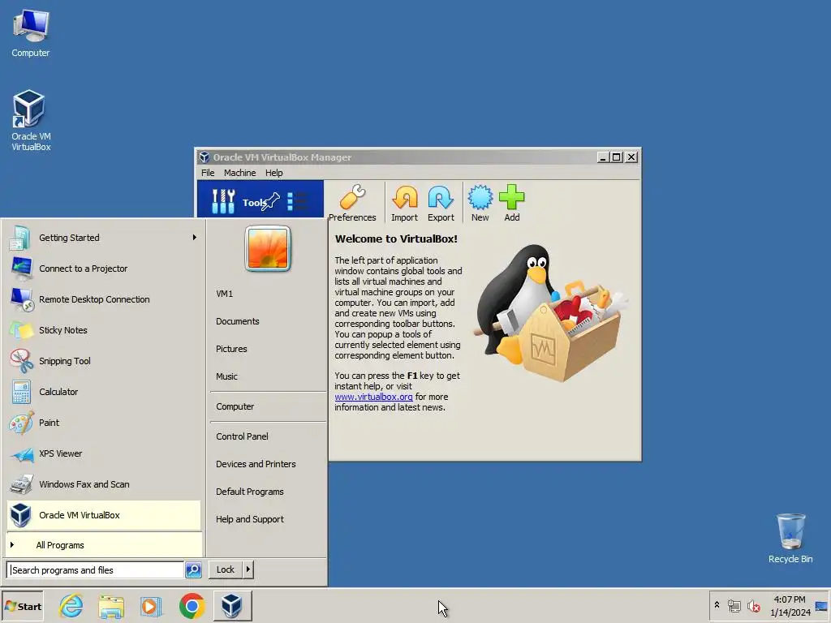Click the pin icon beside Tools

pyautogui.click(x=271, y=201)
